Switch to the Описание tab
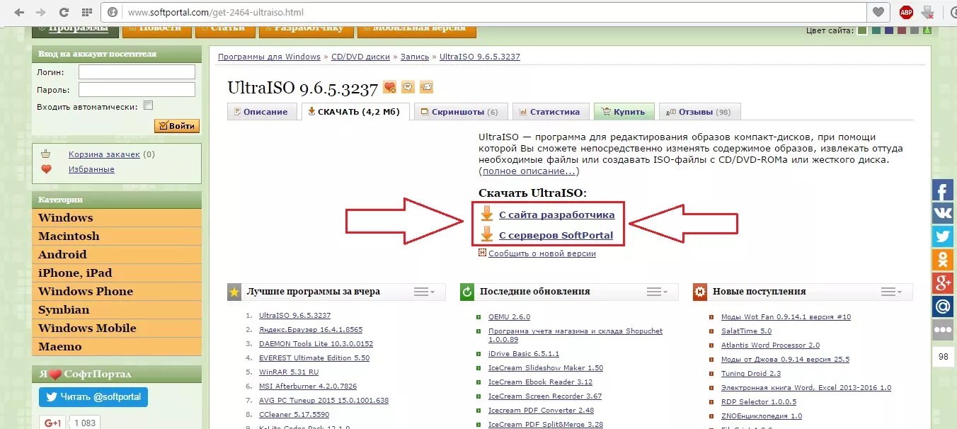The width and height of the screenshot is (957, 429). point(261,112)
